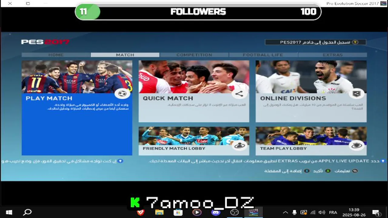Click the help button icon at bottom right

pyautogui.click(x=355, y=171)
